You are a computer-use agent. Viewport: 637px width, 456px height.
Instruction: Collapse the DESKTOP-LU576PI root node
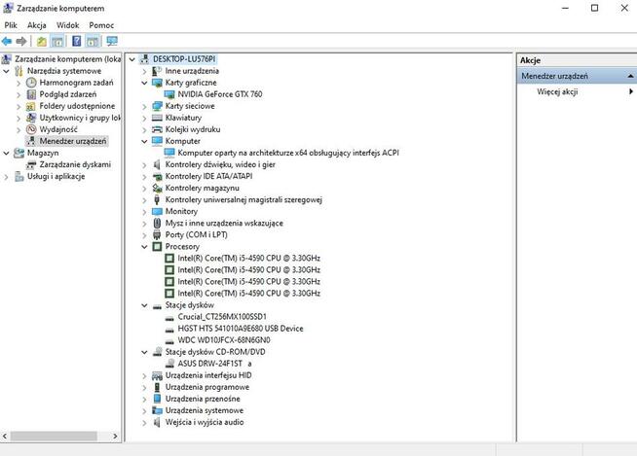tap(132, 59)
